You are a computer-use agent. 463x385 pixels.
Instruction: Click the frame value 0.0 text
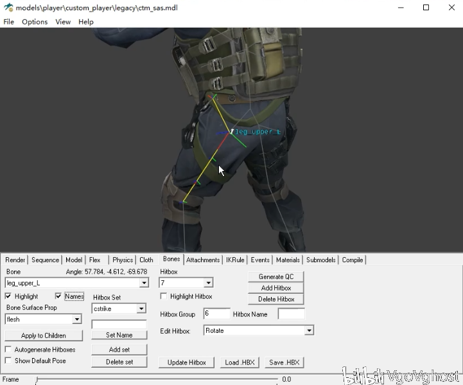coord(286,379)
